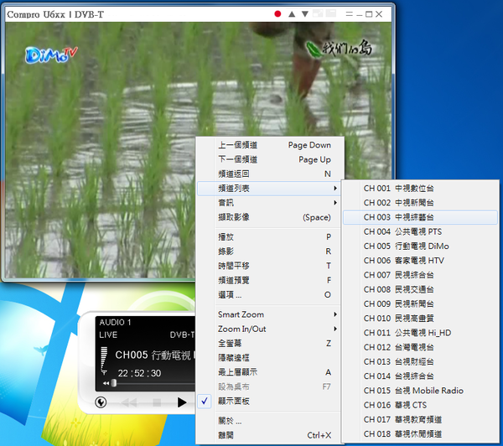The height and width of the screenshot is (446, 503).
Task: Minimize the Compro TV window
Action: click(x=360, y=15)
